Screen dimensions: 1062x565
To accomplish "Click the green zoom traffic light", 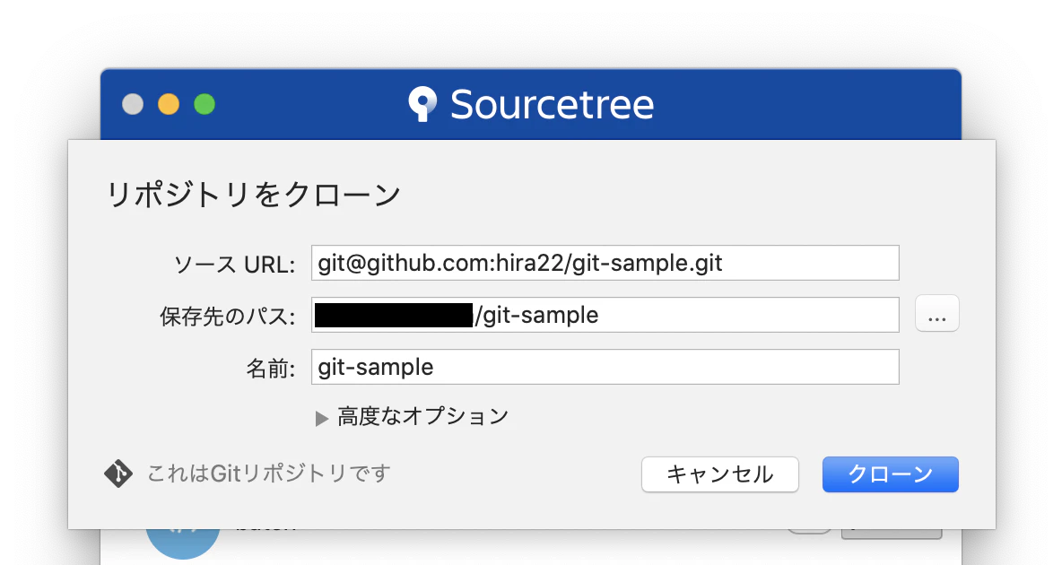I will [x=205, y=104].
